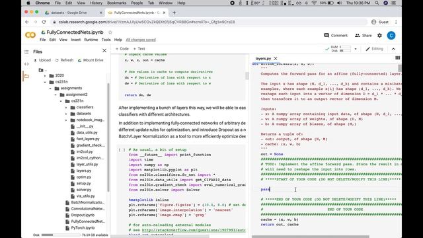Open the View menu in Colab
Viewport: 423px width, 238px height.
(x=63, y=40)
